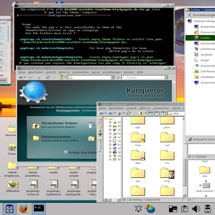Click the scroll-down arrow in the dev folder view
This screenshot has width=215, height=215.
[184, 196]
